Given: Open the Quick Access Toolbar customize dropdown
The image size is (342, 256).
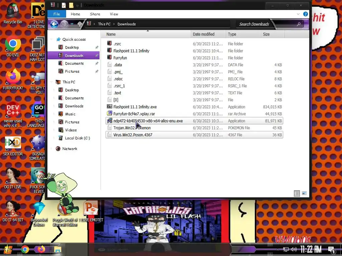Looking at the screenshot, I should (77, 5).
